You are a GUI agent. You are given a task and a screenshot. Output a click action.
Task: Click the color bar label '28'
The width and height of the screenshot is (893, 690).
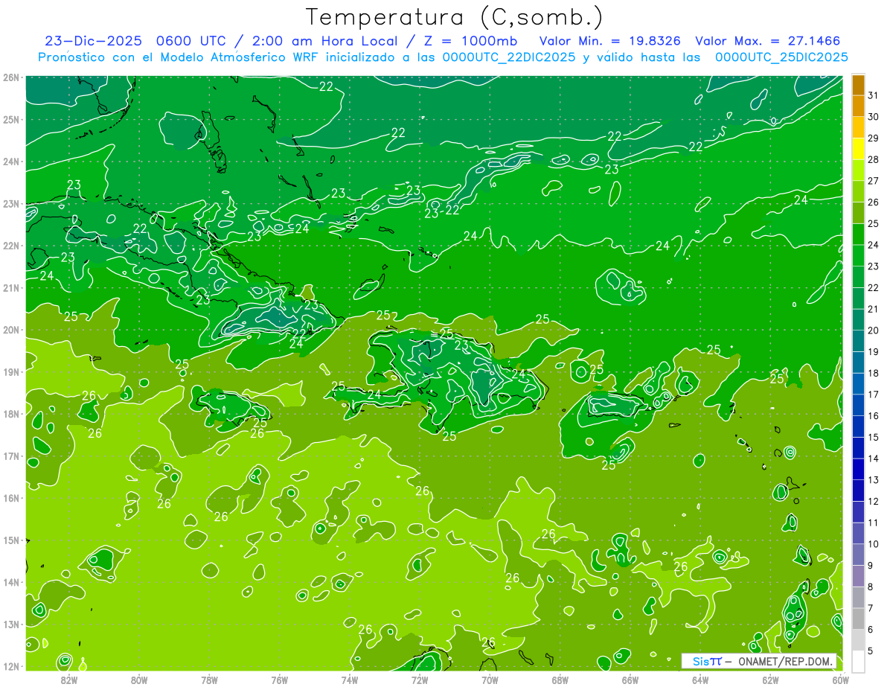point(874,159)
